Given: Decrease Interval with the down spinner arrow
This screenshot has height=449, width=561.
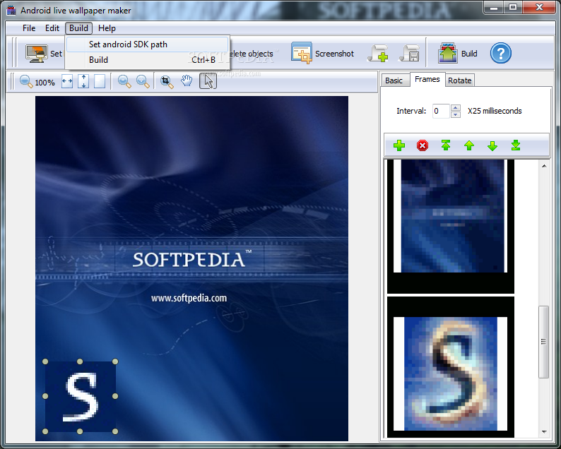Looking at the screenshot, I should click(x=456, y=115).
